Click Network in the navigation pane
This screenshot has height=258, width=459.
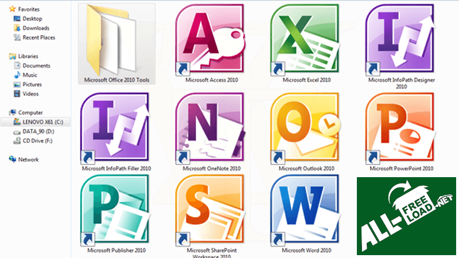pos(28,159)
